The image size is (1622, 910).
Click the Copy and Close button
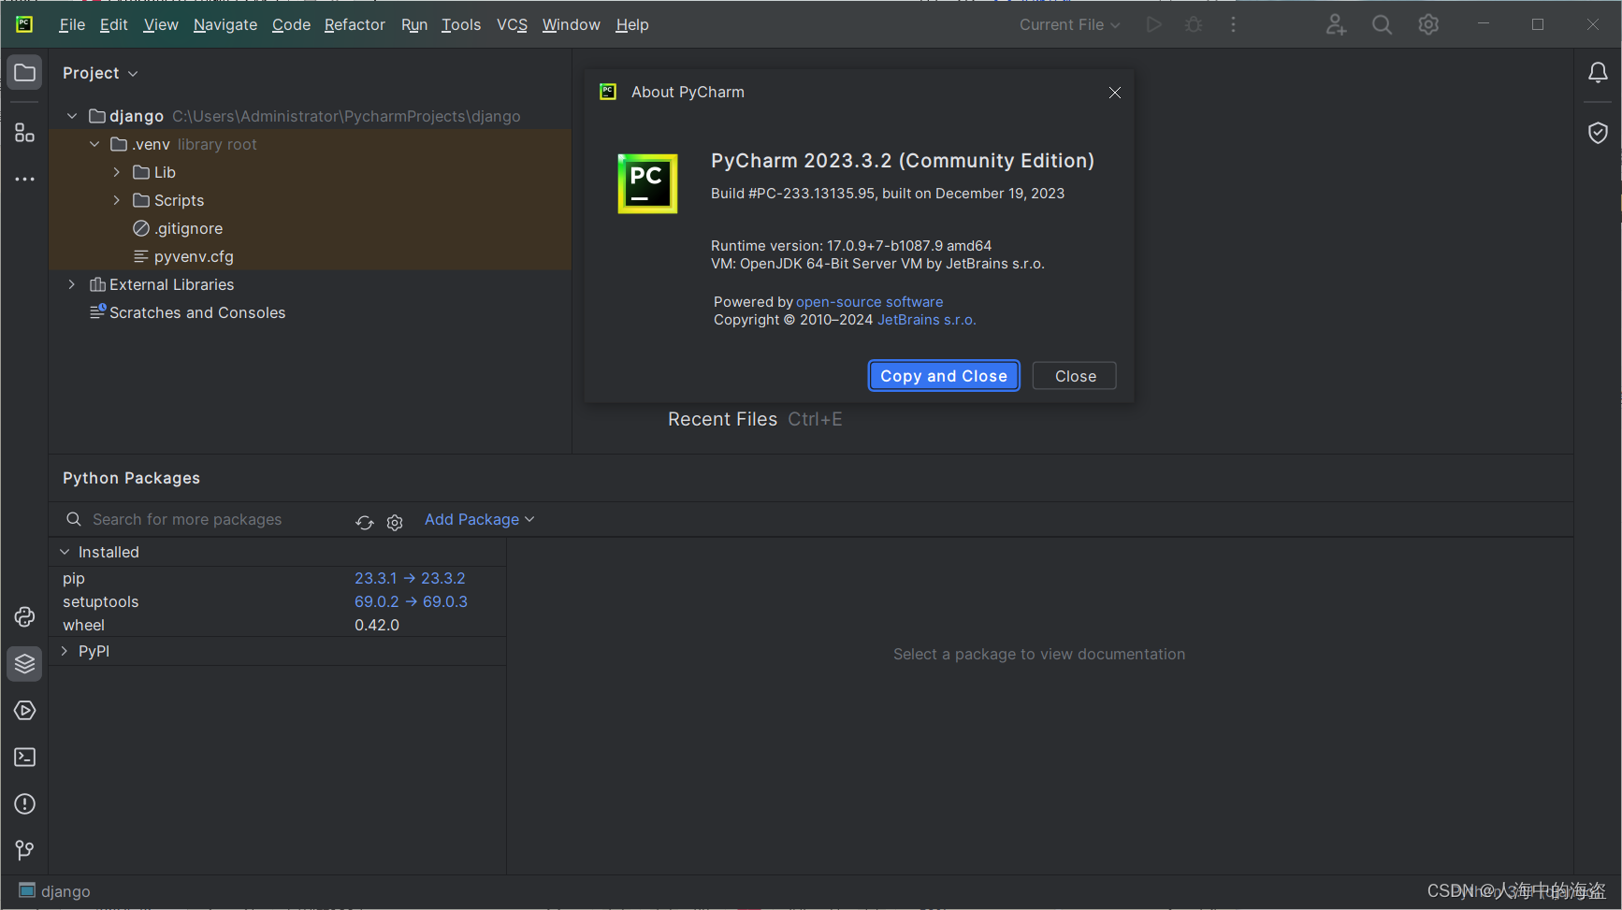[944, 376]
